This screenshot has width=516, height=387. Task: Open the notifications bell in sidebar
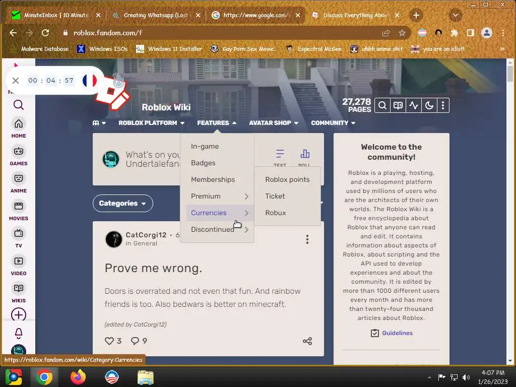click(x=19, y=334)
